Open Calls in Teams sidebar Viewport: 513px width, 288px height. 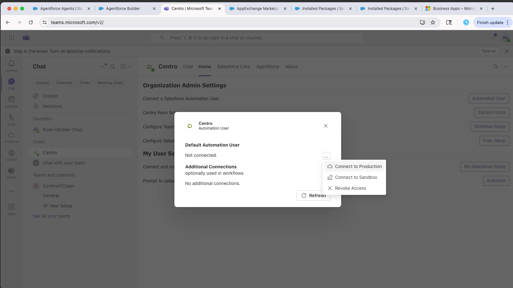coord(12,120)
